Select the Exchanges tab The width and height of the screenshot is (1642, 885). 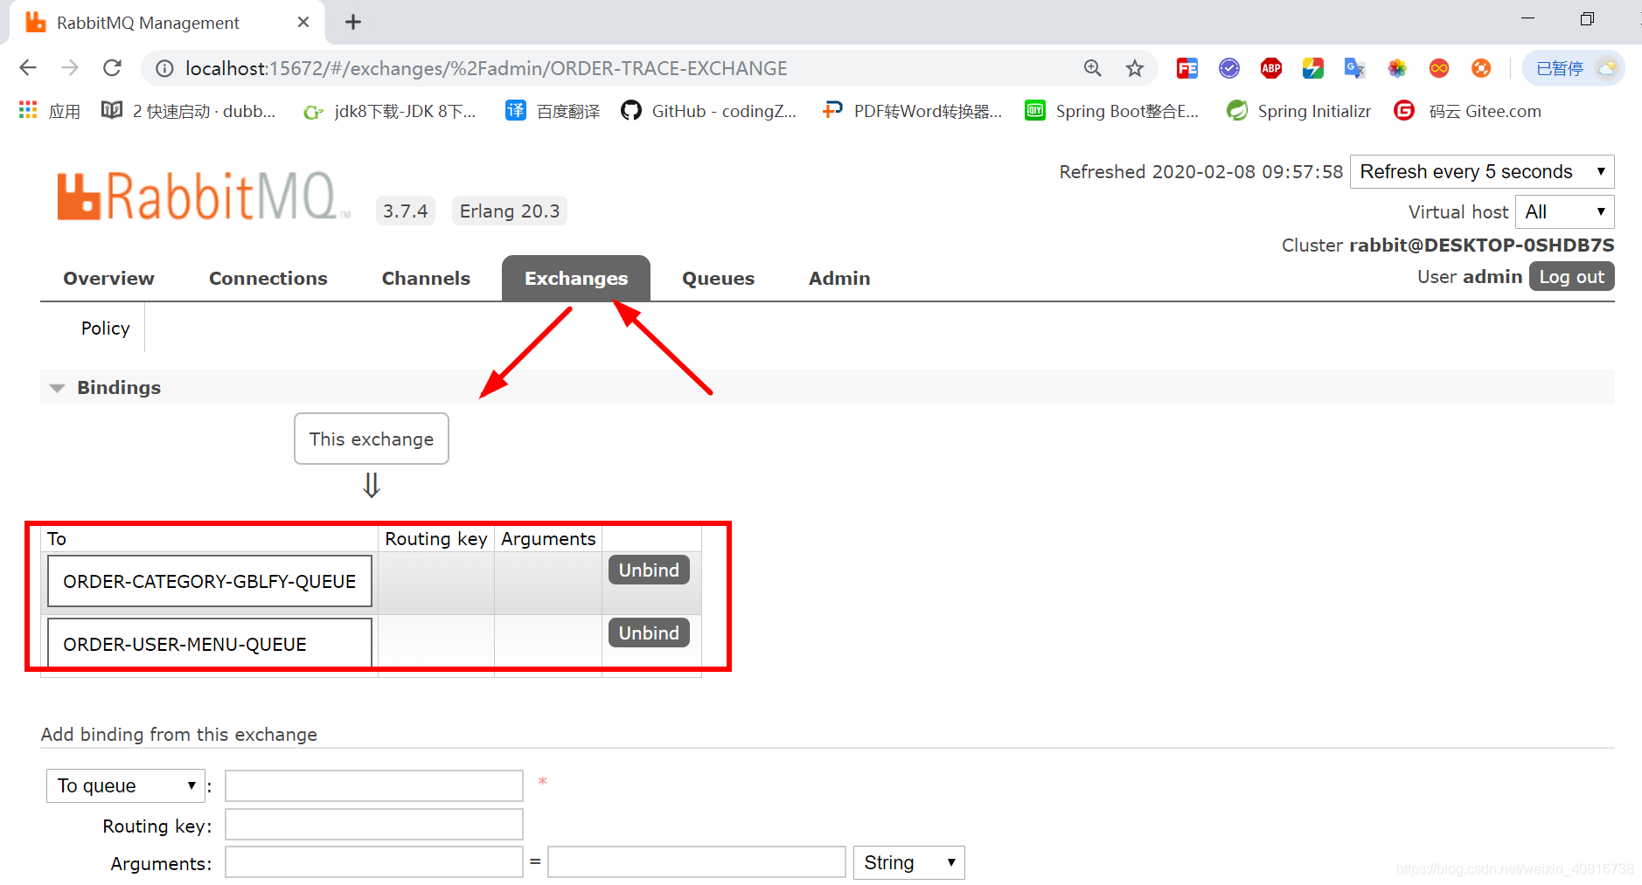[576, 278]
